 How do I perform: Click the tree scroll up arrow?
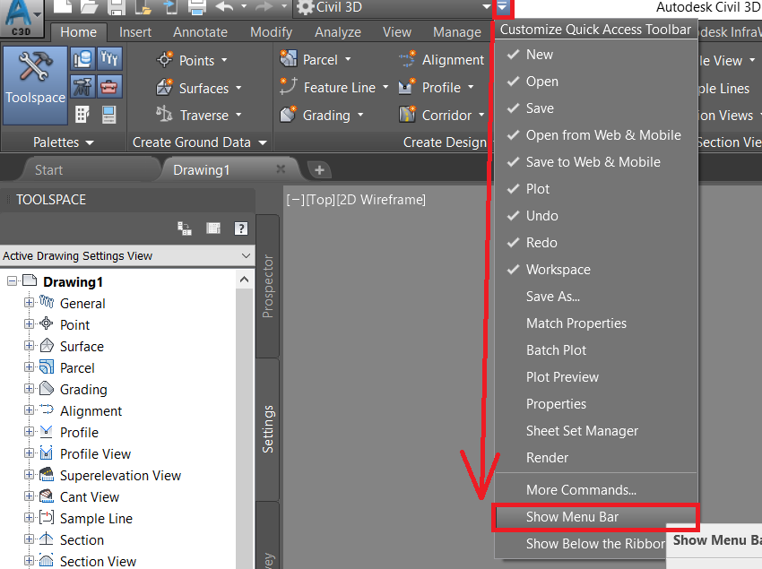pos(245,280)
